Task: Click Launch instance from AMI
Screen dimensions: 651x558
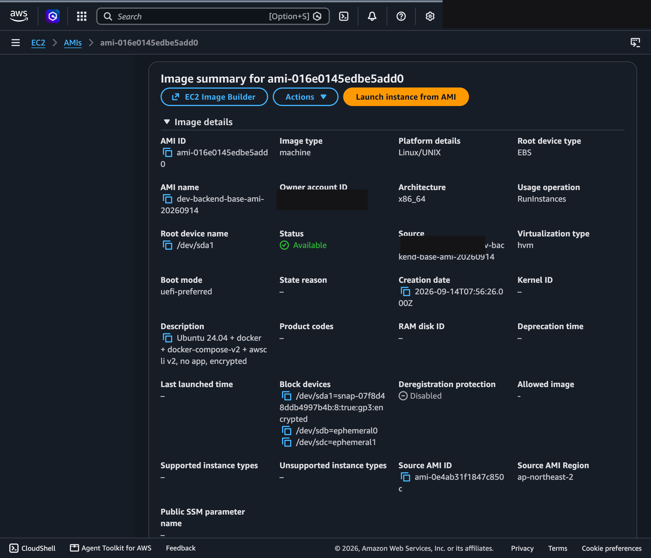Action: pos(405,97)
